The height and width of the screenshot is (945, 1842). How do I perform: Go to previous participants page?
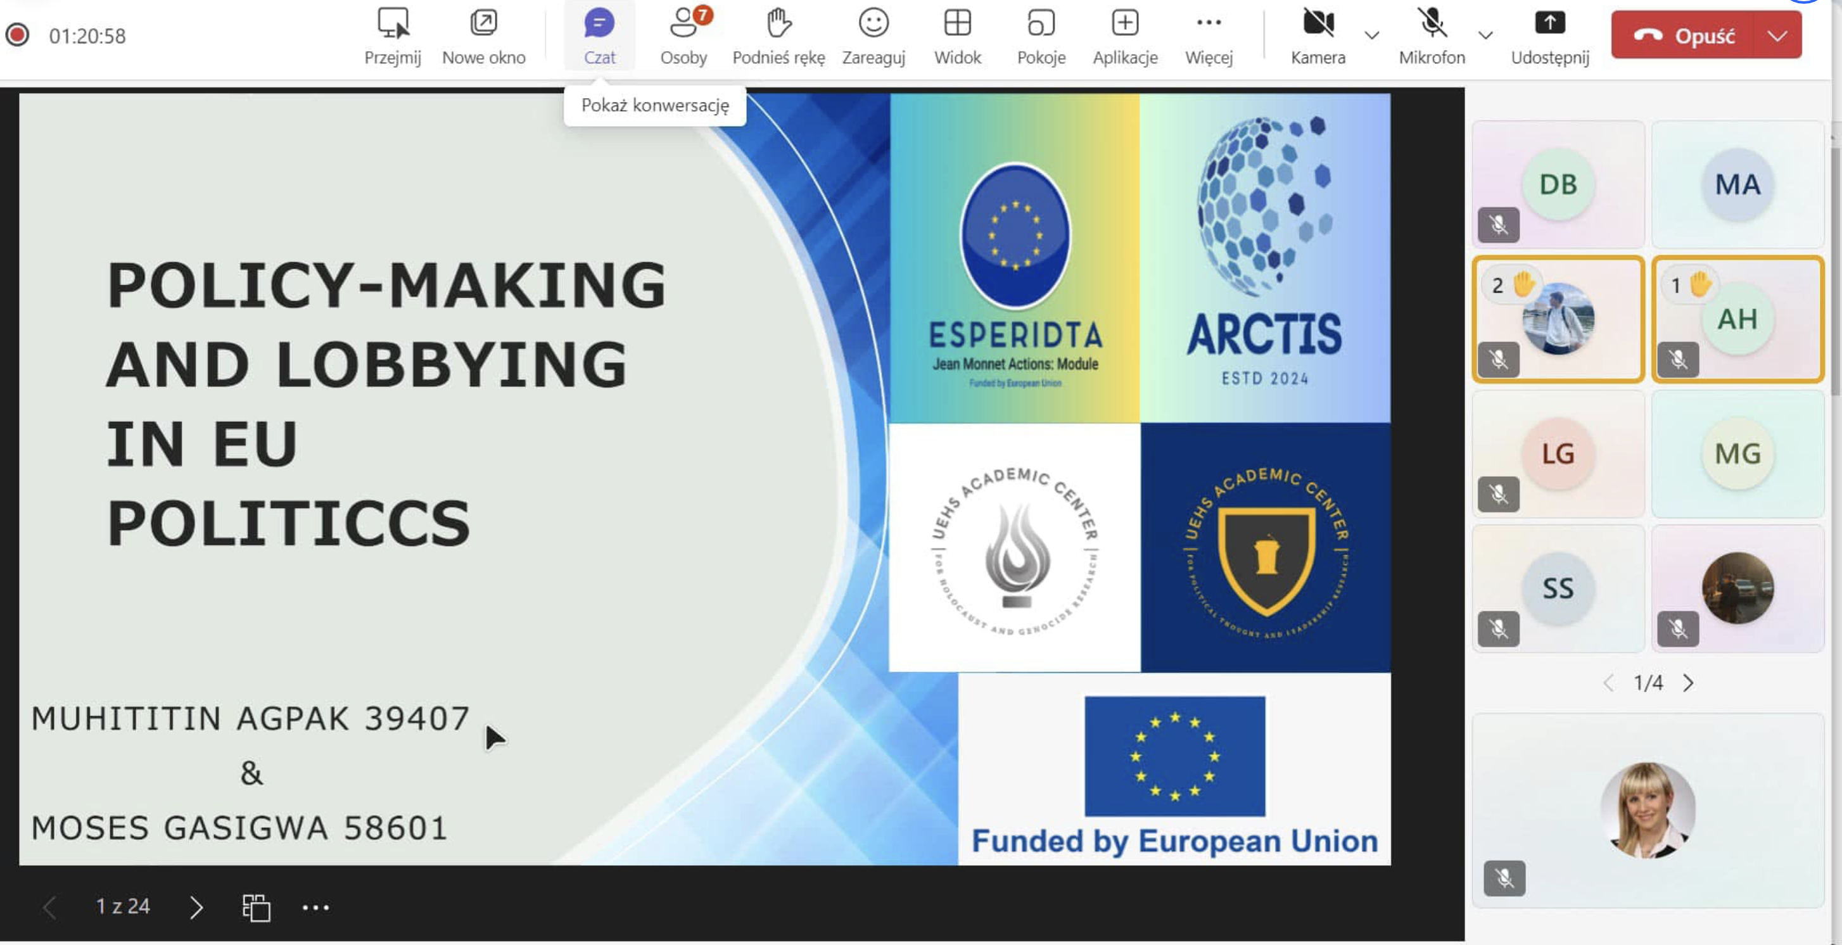pos(1608,683)
